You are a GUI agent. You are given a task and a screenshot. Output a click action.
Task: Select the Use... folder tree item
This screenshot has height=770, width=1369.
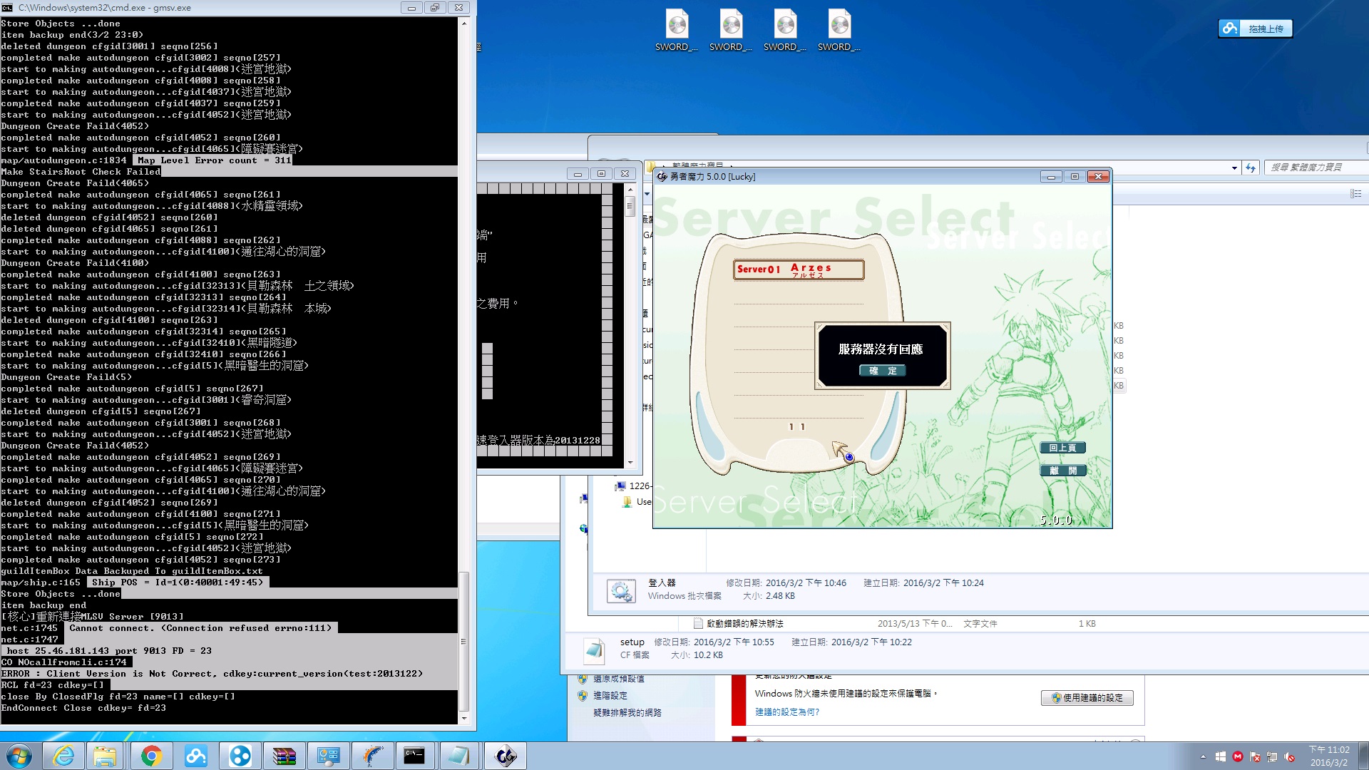click(637, 502)
